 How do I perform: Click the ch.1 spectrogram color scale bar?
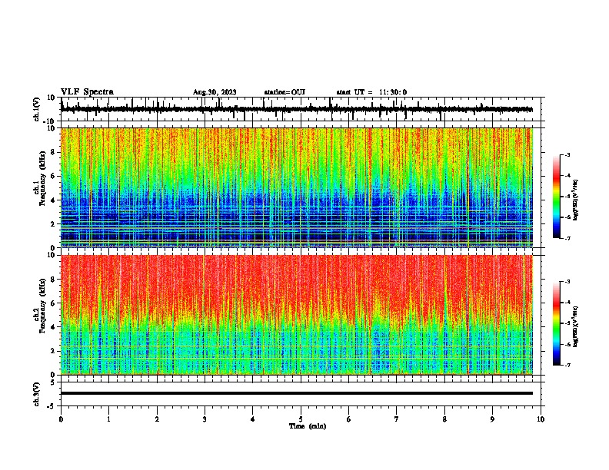(556, 197)
